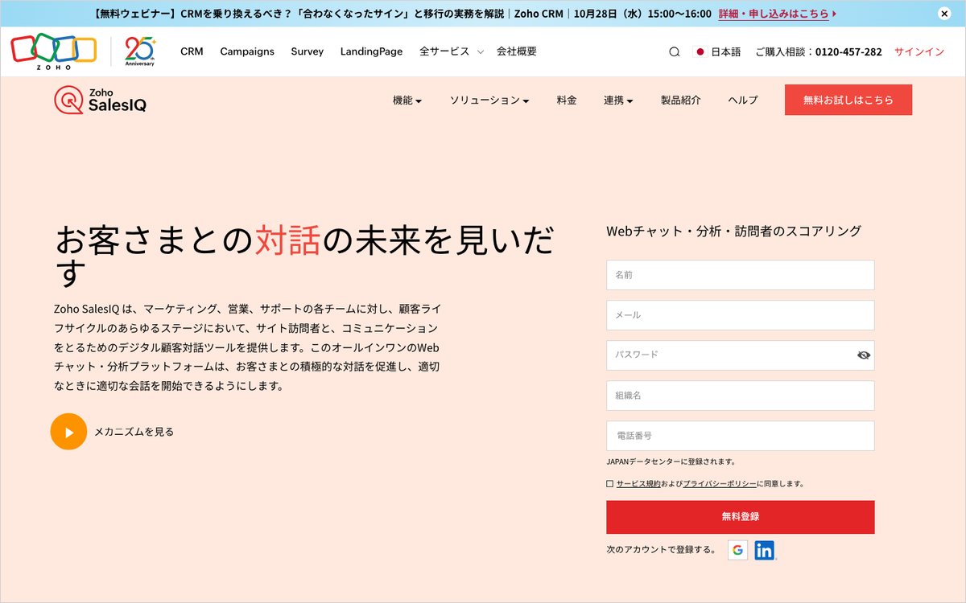Viewport: 966px width, 603px height.
Task: Open 会社概要 in top navigation
Action: (x=517, y=51)
